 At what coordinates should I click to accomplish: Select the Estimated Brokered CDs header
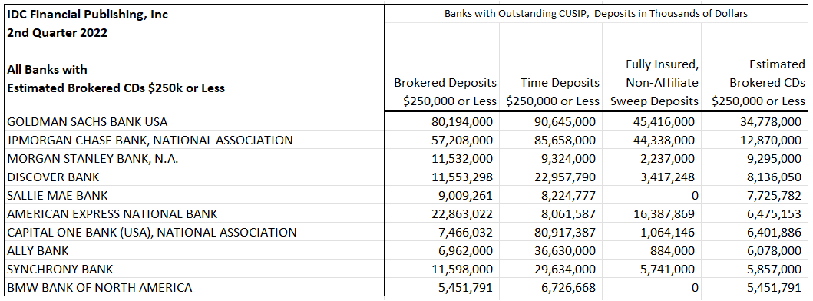[x=758, y=82]
